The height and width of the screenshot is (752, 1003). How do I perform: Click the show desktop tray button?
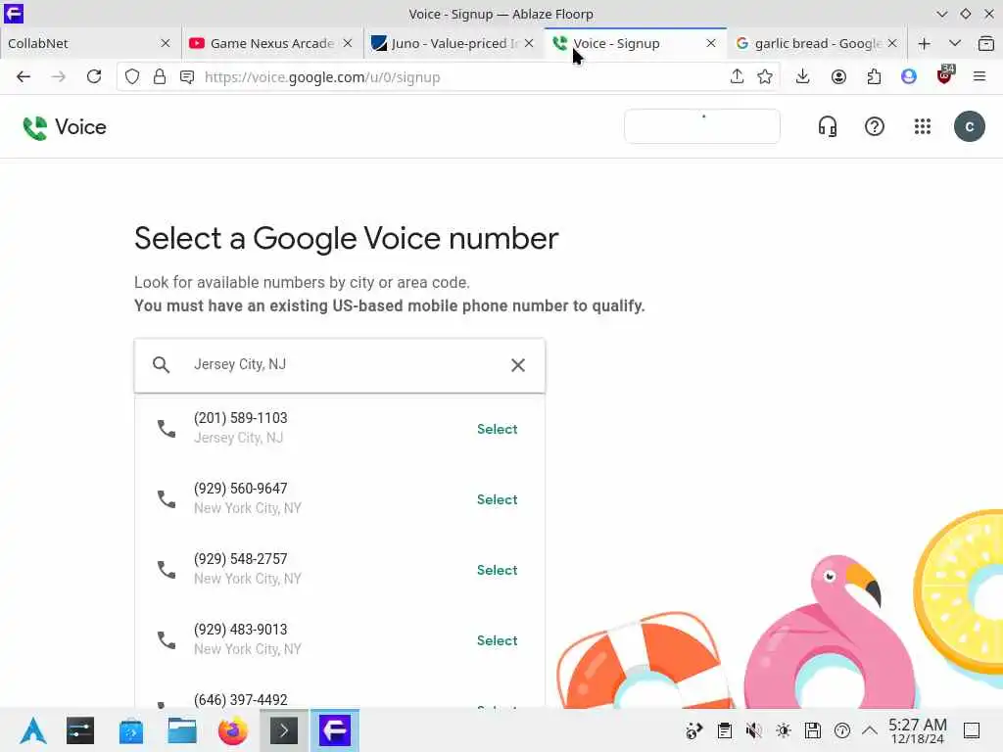[x=972, y=730]
